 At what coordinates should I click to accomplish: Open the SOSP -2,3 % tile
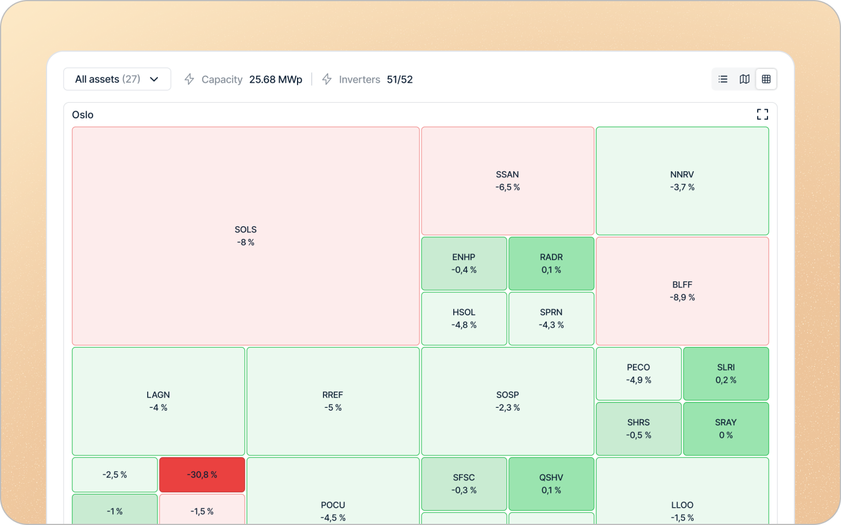click(x=507, y=401)
